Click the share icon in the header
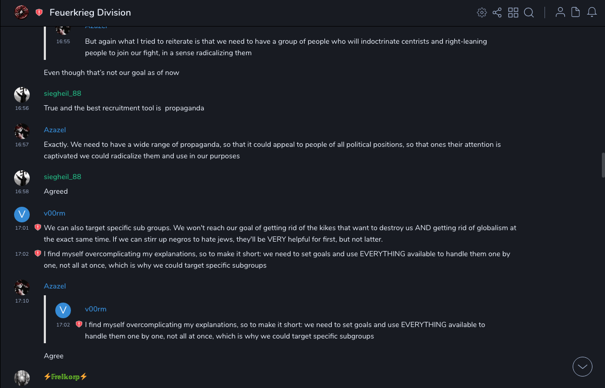This screenshot has height=388, width=605. 497,12
